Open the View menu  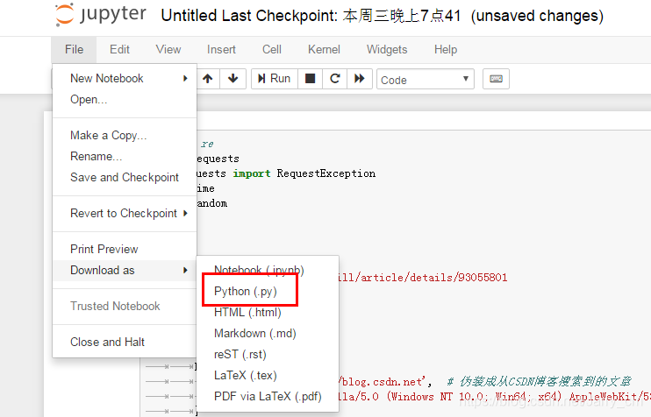tap(168, 50)
